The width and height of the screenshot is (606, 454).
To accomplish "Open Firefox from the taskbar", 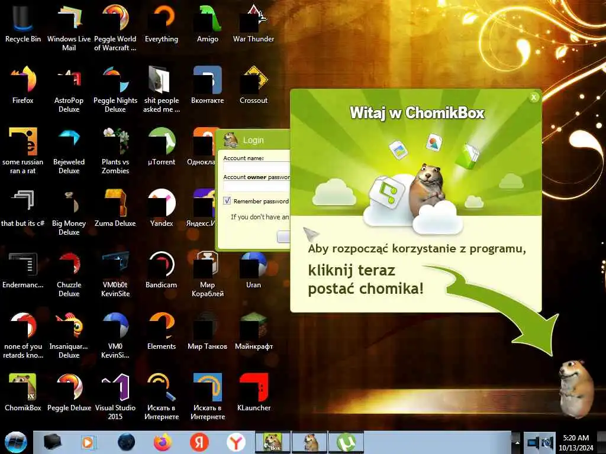I will pos(163,442).
